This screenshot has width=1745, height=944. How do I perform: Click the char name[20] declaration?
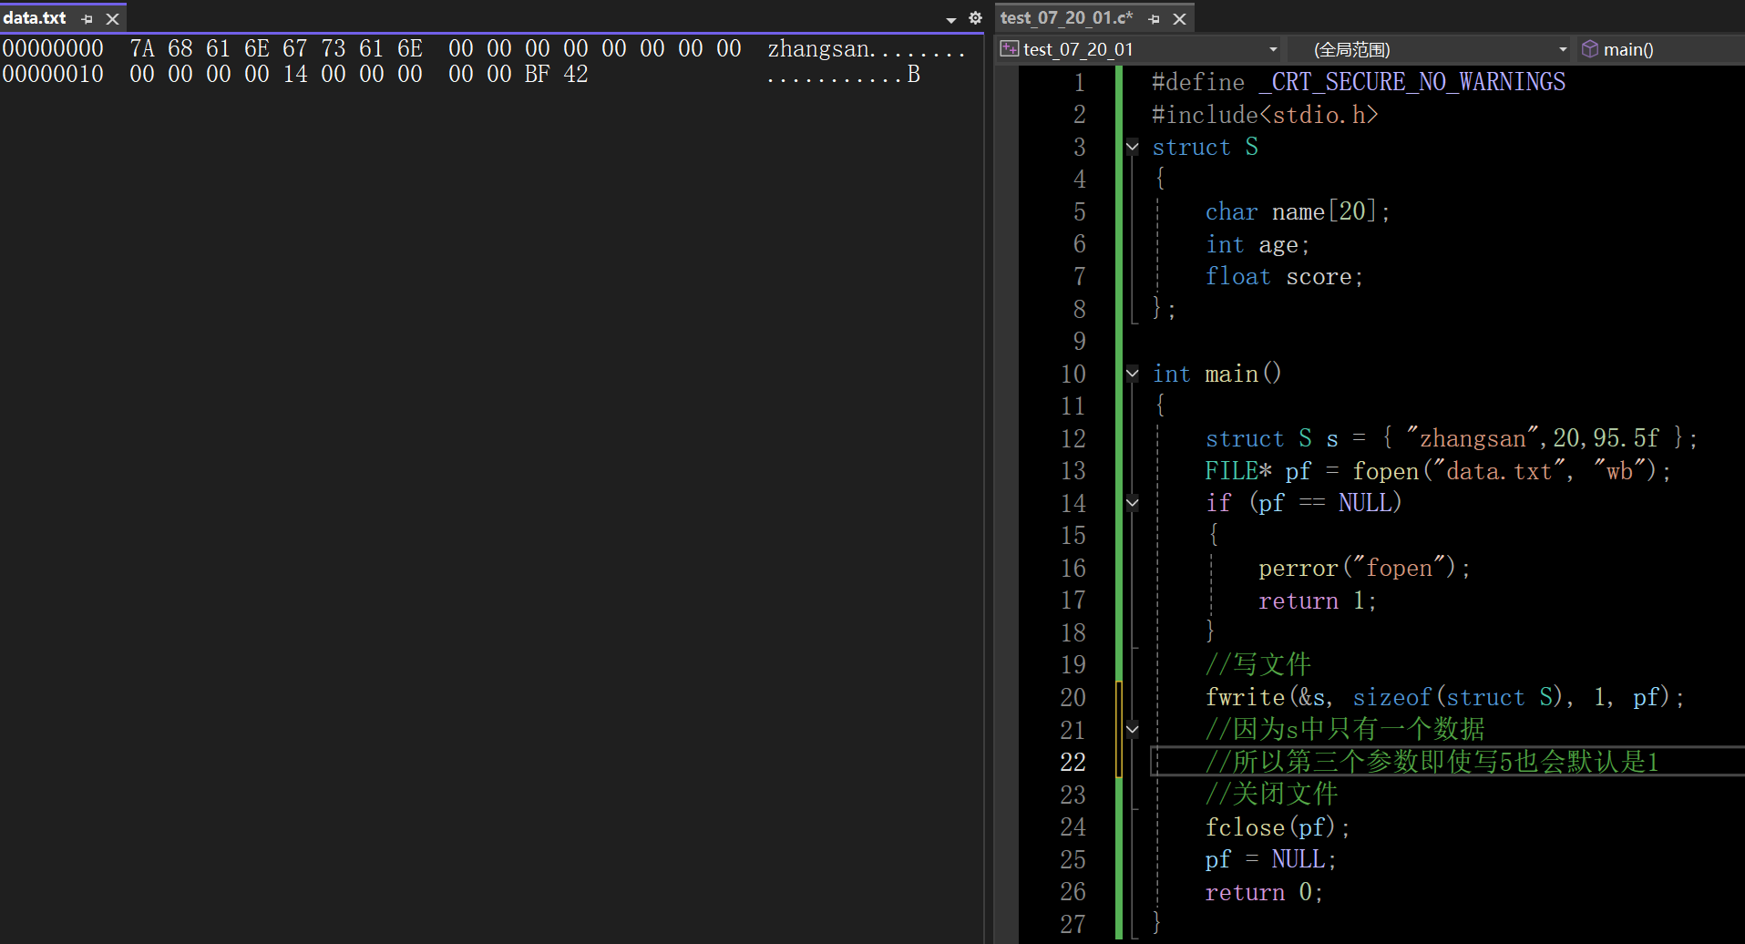click(x=1298, y=212)
